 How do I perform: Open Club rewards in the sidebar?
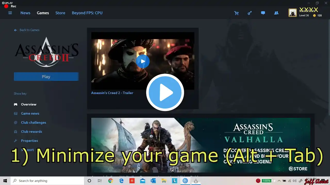click(x=31, y=132)
